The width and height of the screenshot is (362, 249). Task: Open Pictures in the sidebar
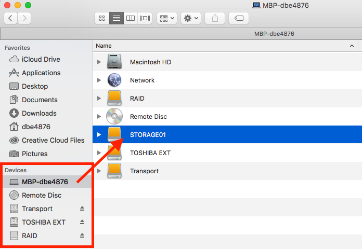click(x=35, y=154)
